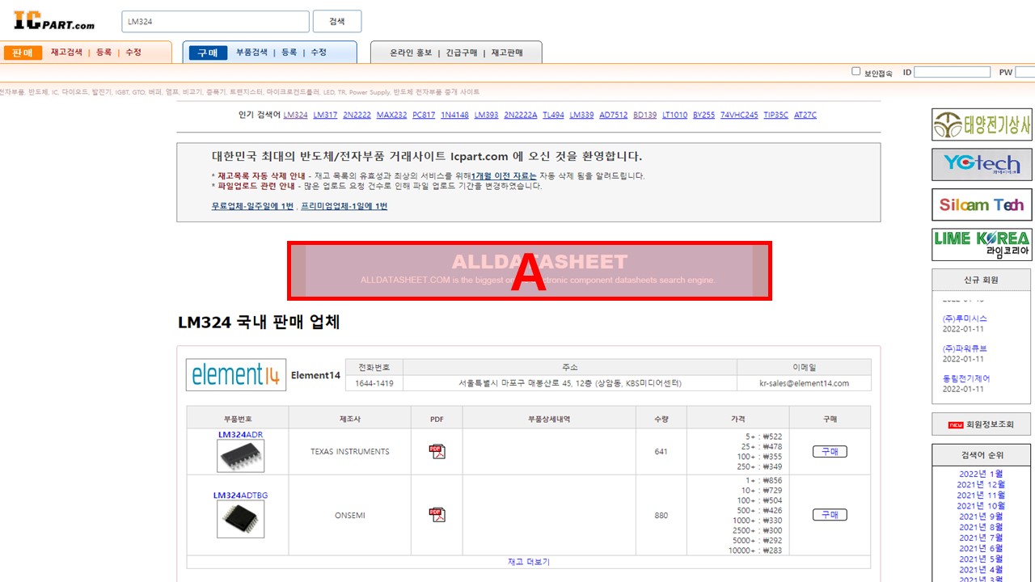Click the ID login field
The height and width of the screenshot is (582, 1035).
coord(952,72)
